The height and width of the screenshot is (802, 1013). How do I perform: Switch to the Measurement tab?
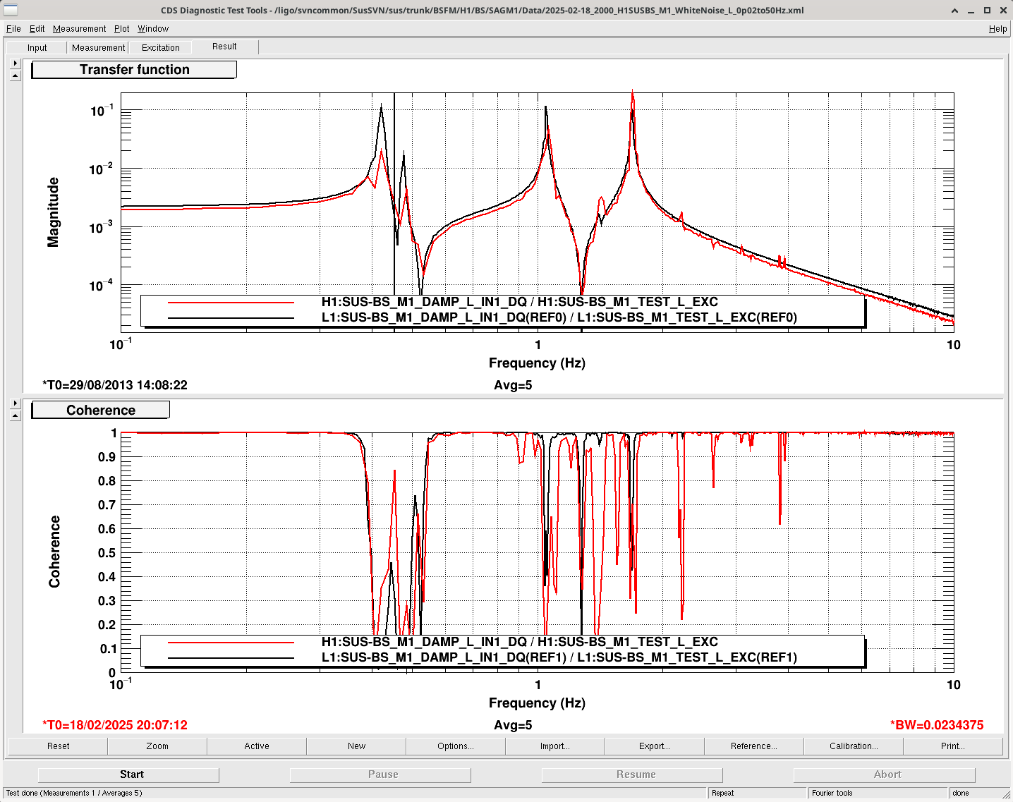pos(98,48)
